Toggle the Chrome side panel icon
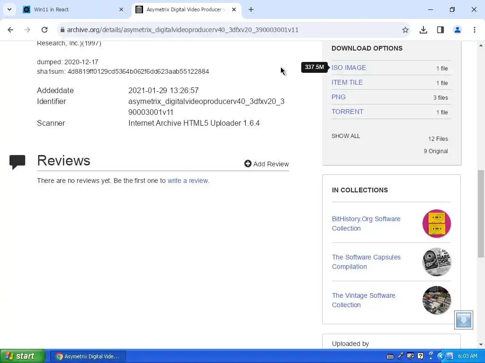The height and width of the screenshot is (363, 485). coord(440,30)
